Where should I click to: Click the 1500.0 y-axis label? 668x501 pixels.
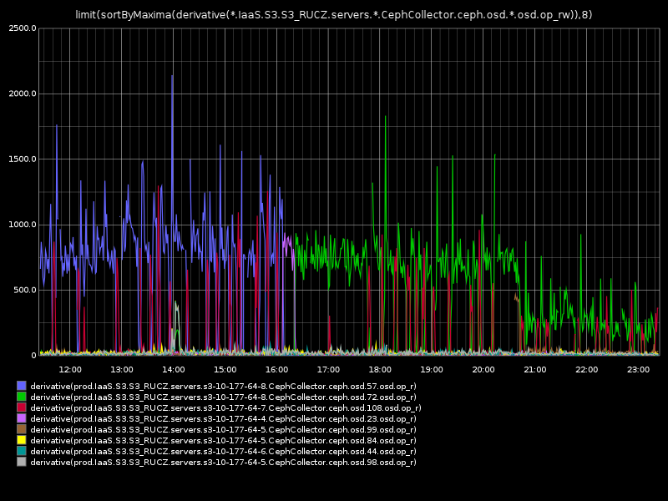click(x=23, y=159)
